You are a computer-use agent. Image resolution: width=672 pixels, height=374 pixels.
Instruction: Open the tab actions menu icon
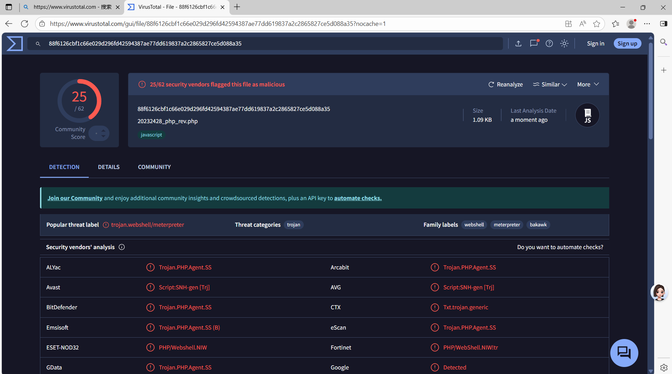tap(9, 7)
